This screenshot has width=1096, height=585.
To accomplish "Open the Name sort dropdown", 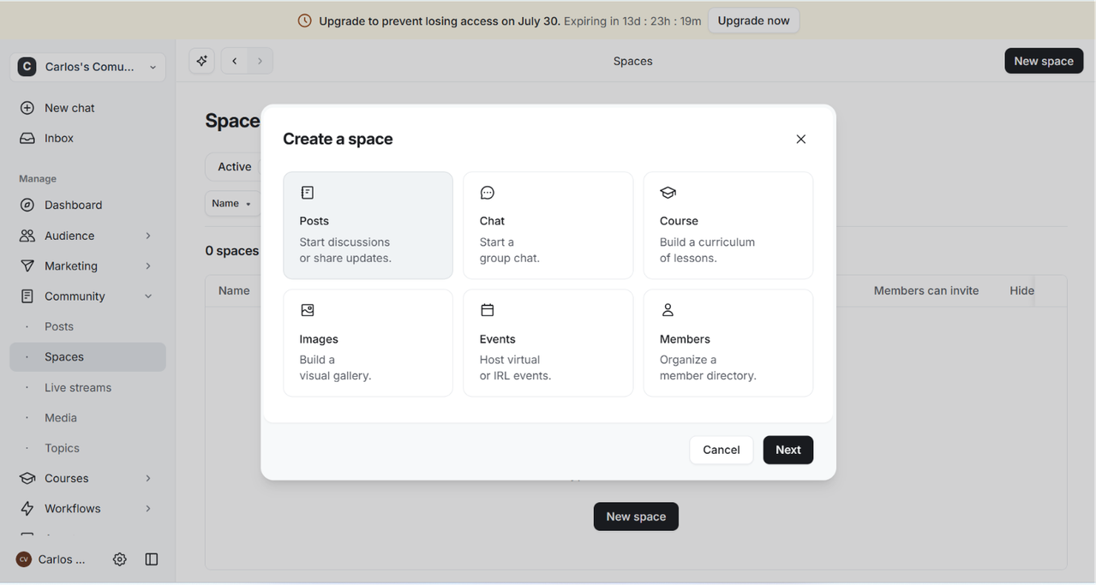I will pos(231,204).
